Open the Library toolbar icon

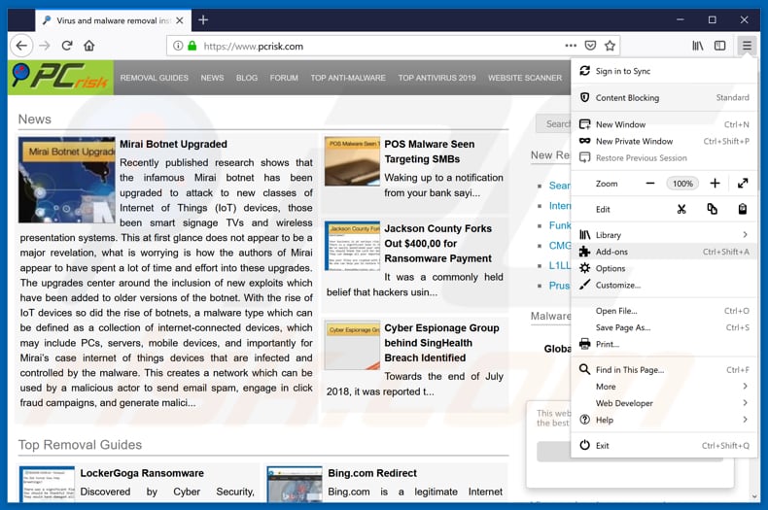coord(698,46)
